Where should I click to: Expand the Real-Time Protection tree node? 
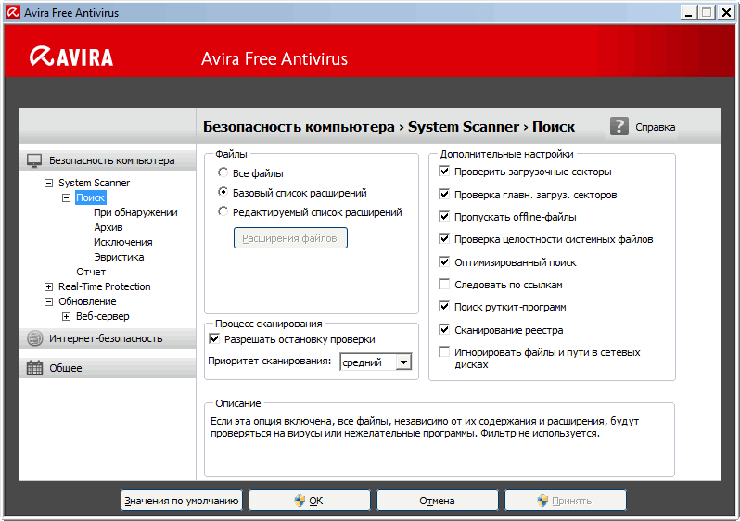[49, 286]
